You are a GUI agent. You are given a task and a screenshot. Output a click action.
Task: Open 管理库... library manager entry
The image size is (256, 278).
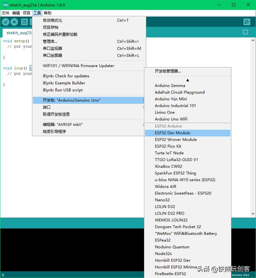pos(89,42)
